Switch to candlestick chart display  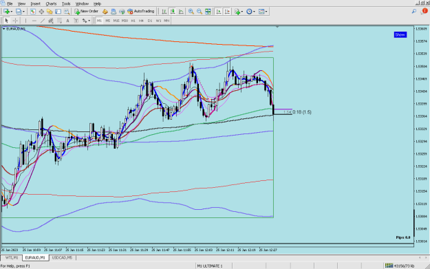[173, 12]
